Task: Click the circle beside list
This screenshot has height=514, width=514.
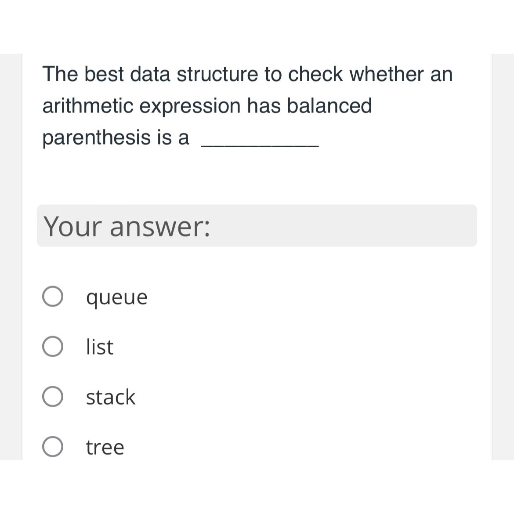Action: 53,347
